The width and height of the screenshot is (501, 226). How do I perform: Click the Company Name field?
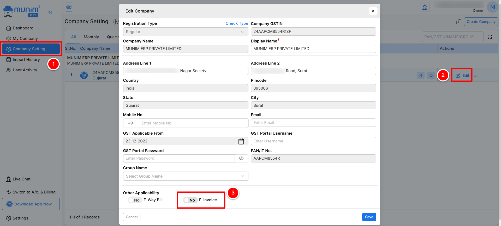tap(186, 49)
